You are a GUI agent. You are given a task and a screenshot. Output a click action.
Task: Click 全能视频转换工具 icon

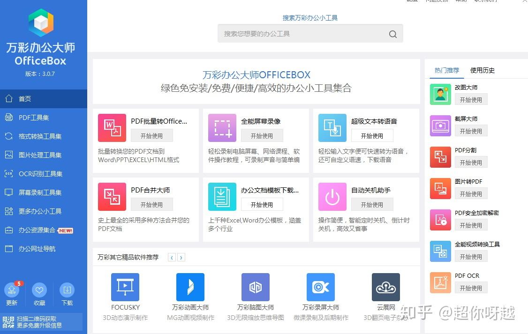[440, 251]
